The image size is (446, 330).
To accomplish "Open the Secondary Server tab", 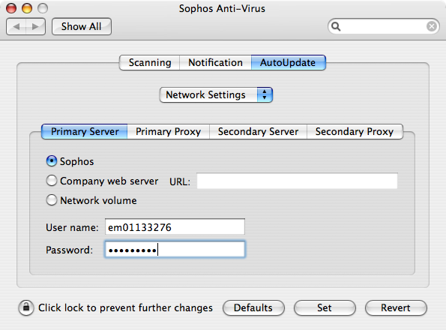I will pyautogui.click(x=258, y=131).
